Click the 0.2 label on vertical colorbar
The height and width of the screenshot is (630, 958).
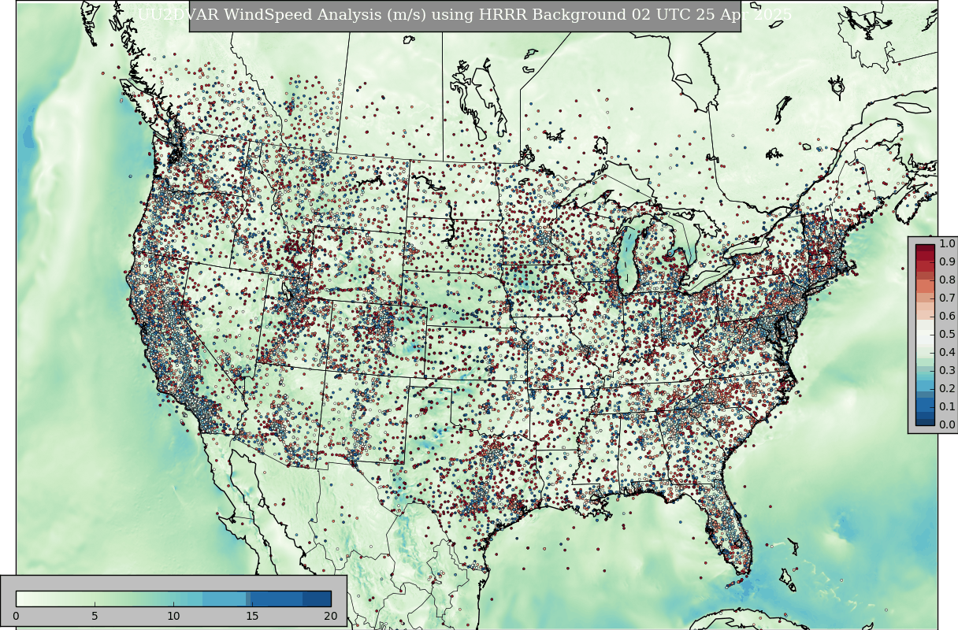pyautogui.click(x=948, y=389)
